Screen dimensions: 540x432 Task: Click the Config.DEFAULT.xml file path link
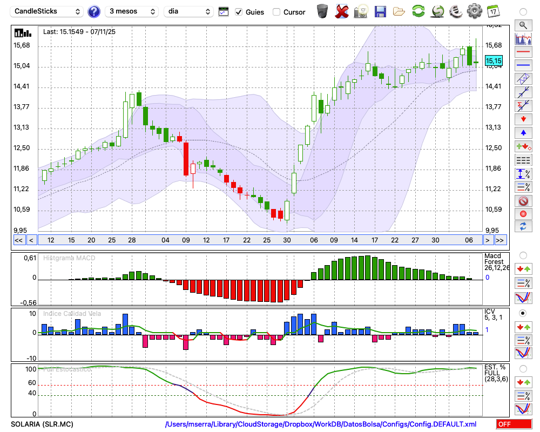click(x=321, y=424)
